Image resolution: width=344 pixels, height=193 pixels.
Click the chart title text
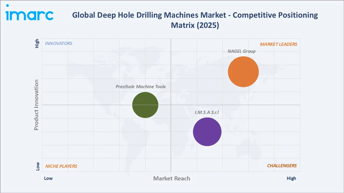tap(195, 20)
